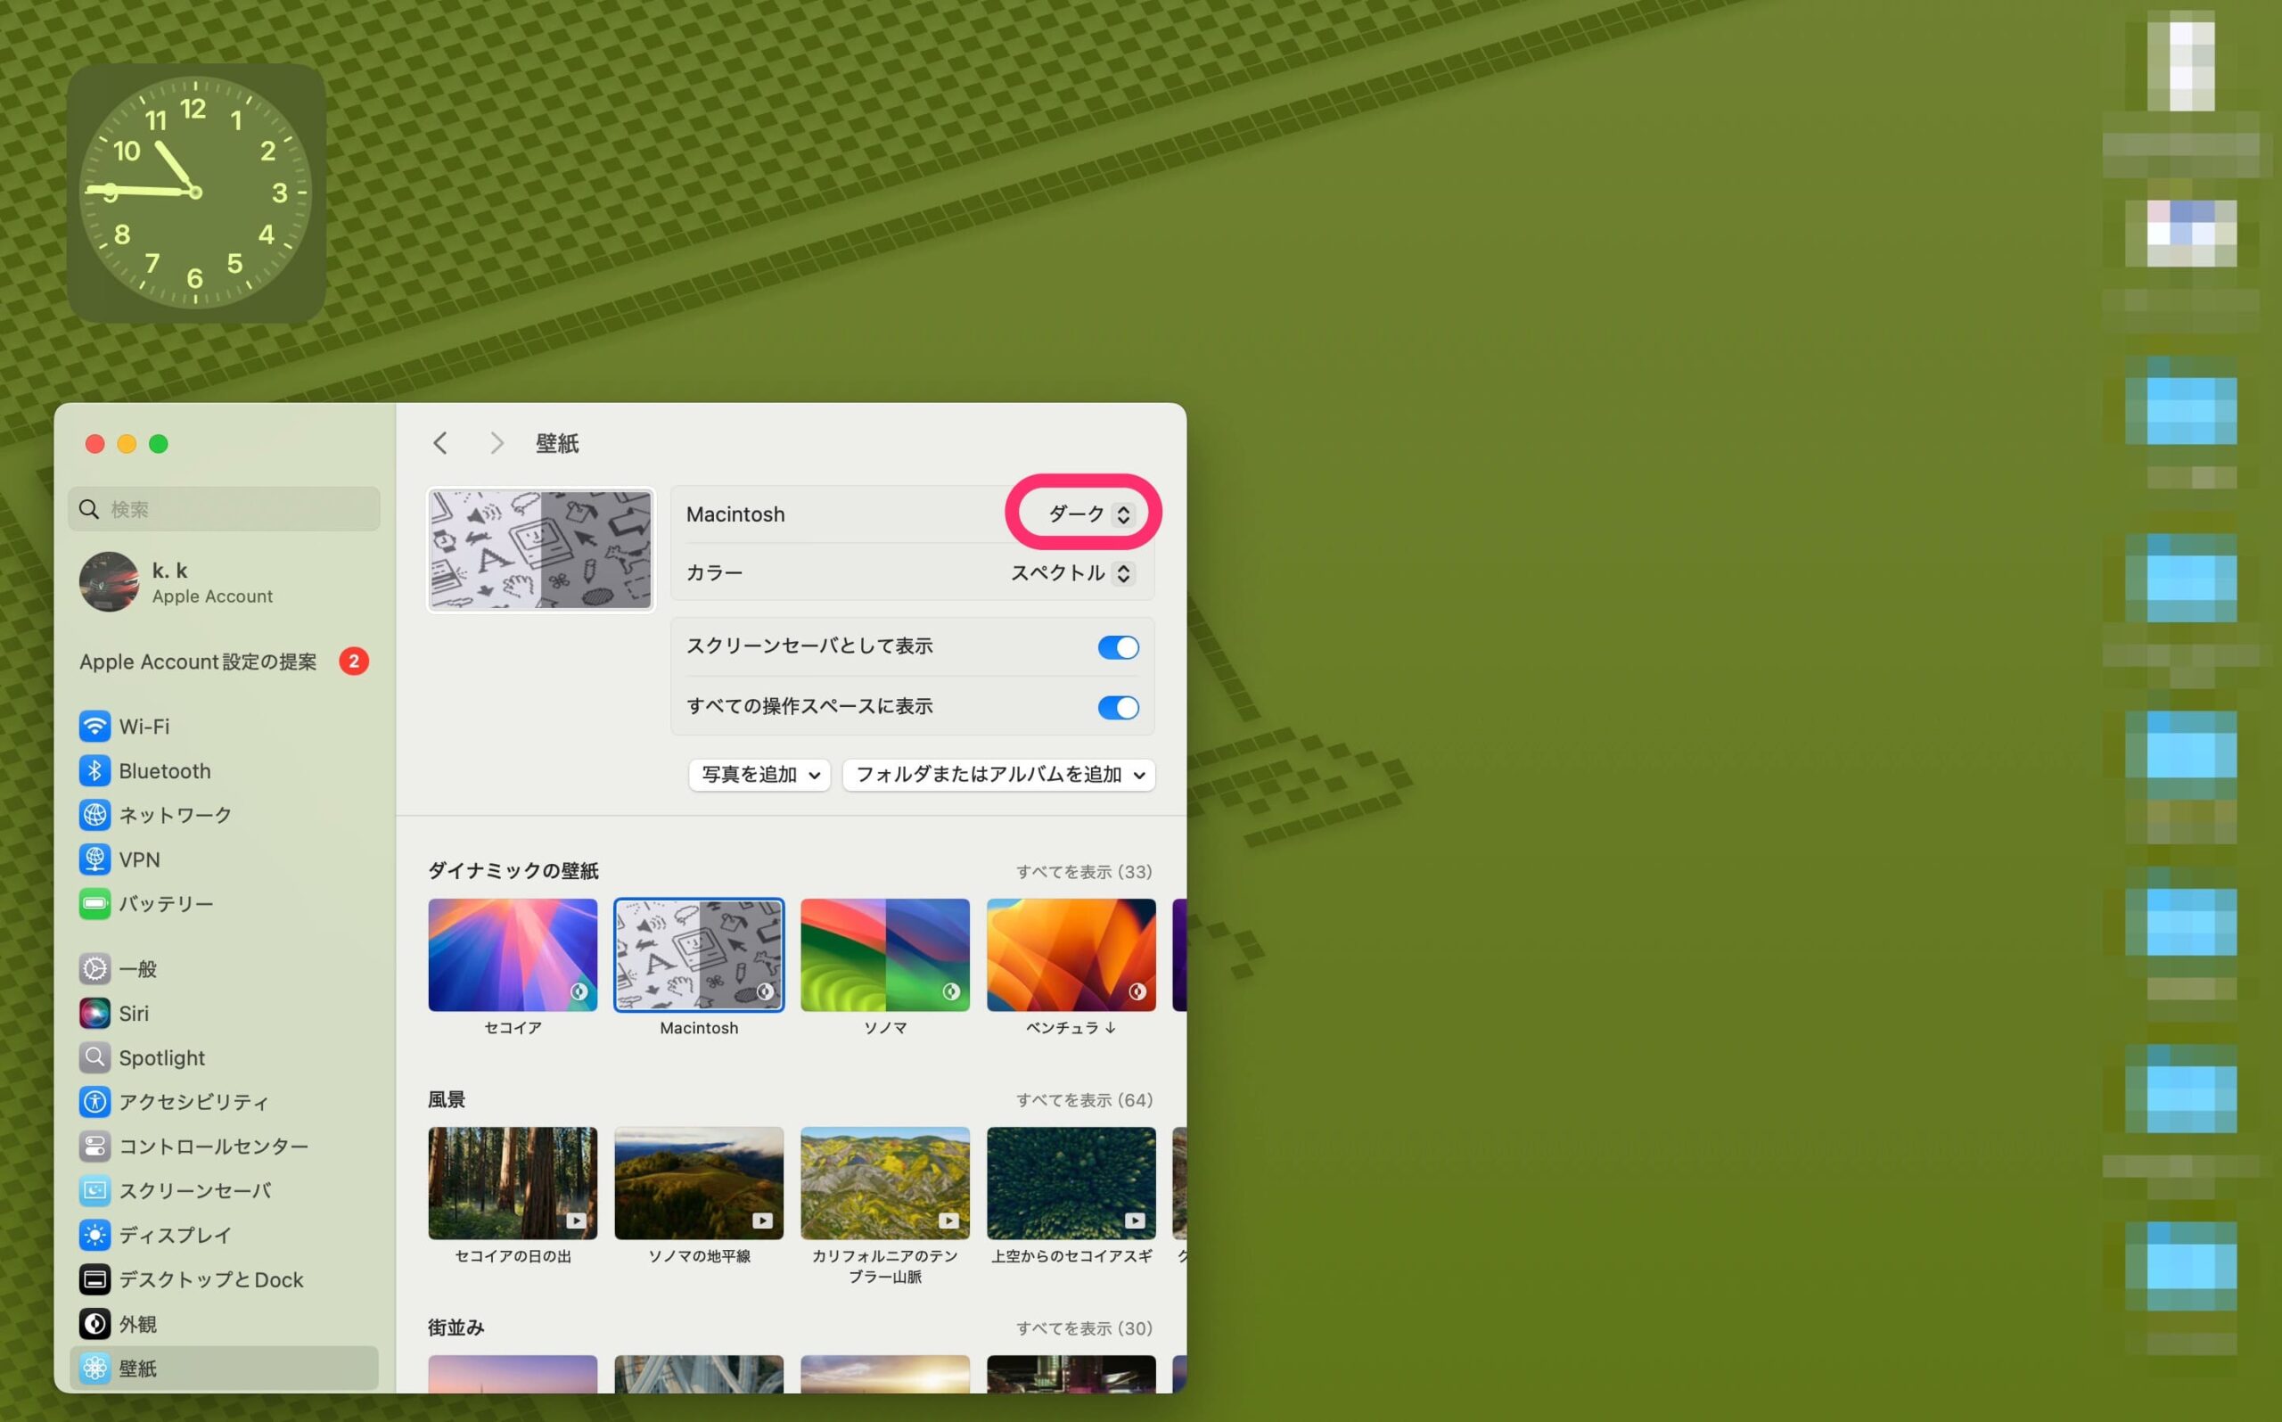Show all 33 dynamic wallpapers
Viewport: 2282px width, 1422px height.
pos(1083,872)
